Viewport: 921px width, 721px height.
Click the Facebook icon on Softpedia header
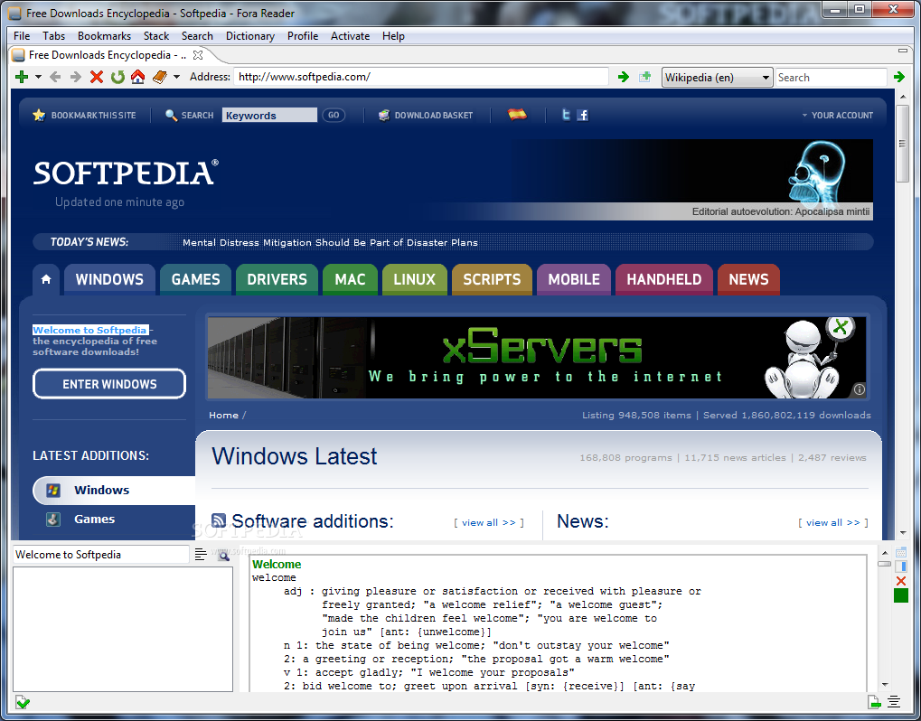click(x=582, y=115)
